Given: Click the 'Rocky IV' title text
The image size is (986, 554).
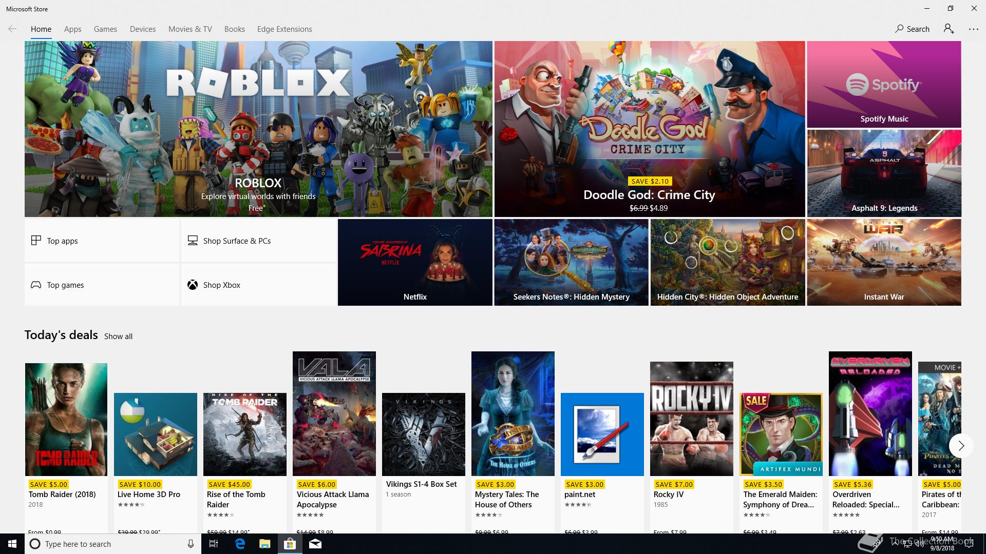Looking at the screenshot, I should point(668,494).
